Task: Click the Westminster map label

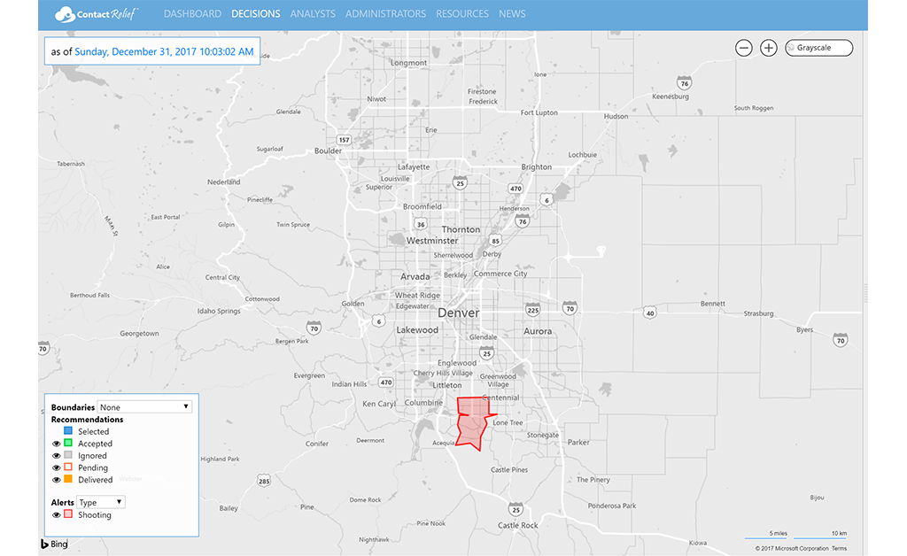Action: [432, 241]
